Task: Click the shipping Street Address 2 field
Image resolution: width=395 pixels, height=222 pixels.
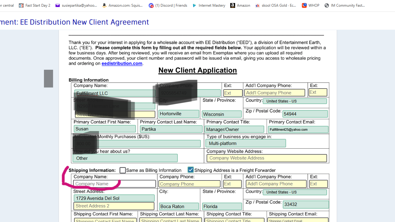Action: [x=114, y=206]
